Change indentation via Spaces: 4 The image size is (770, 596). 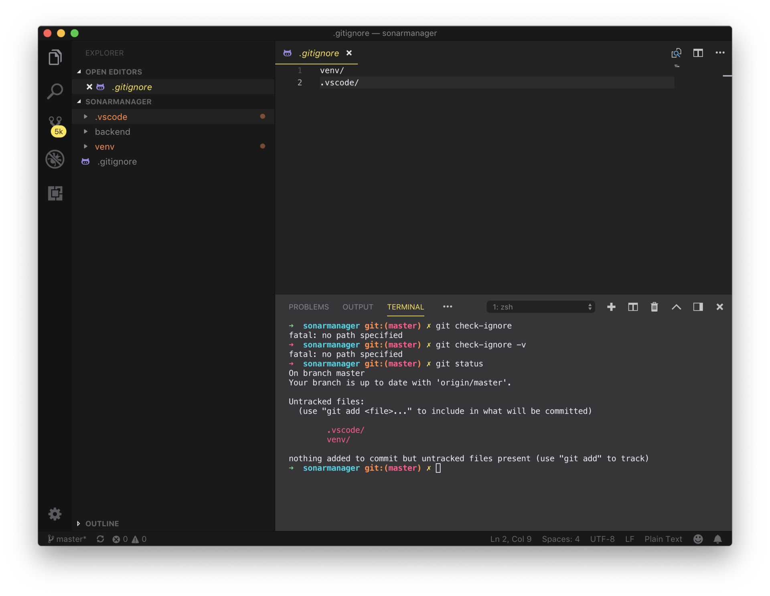(560, 539)
